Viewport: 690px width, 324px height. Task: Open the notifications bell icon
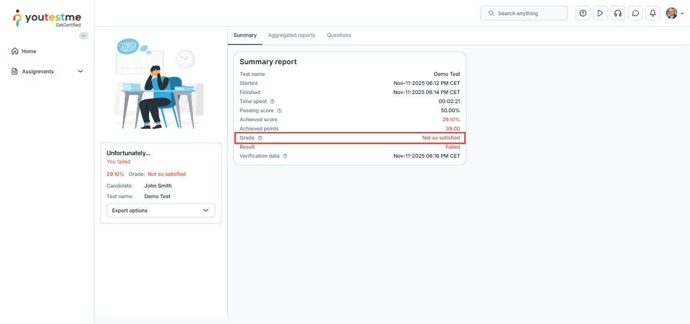pos(653,13)
